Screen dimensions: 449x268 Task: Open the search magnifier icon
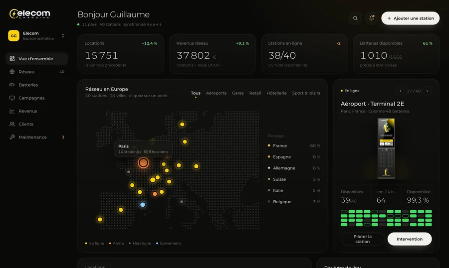[355, 18]
